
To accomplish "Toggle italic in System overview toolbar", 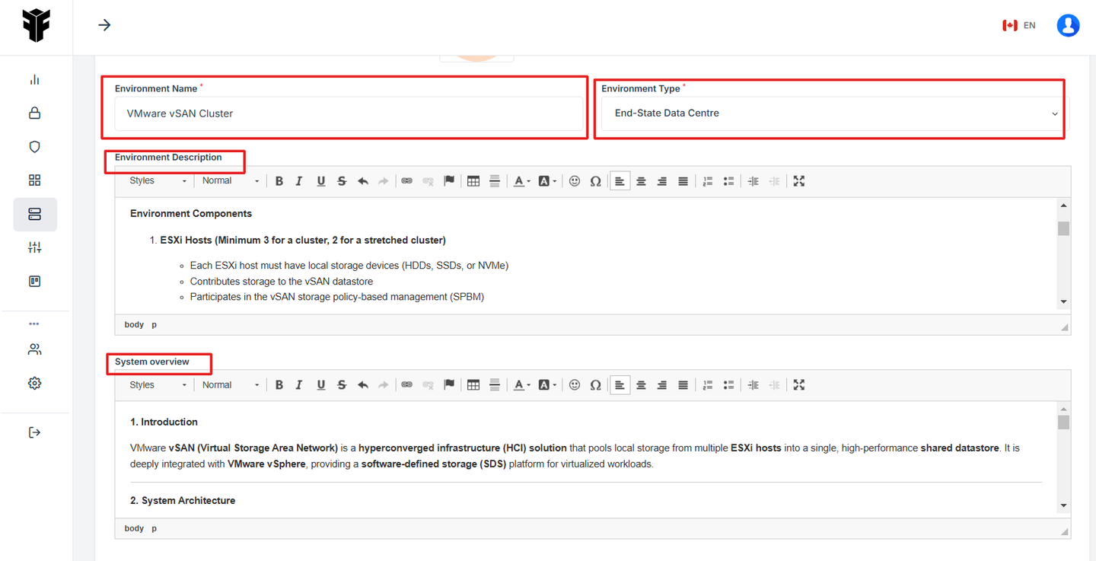I will pyautogui.click(x=299, y=385).
